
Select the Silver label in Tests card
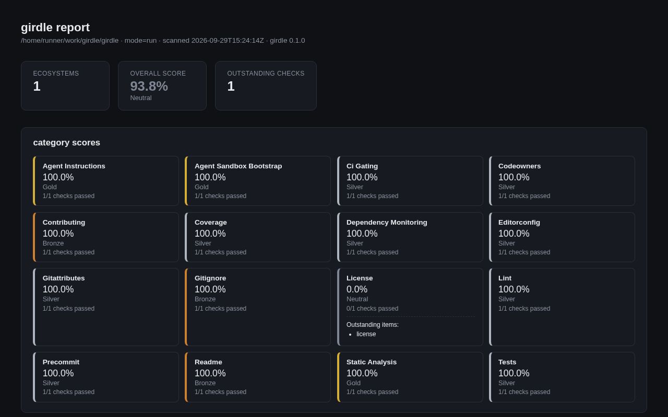point(507,383)
